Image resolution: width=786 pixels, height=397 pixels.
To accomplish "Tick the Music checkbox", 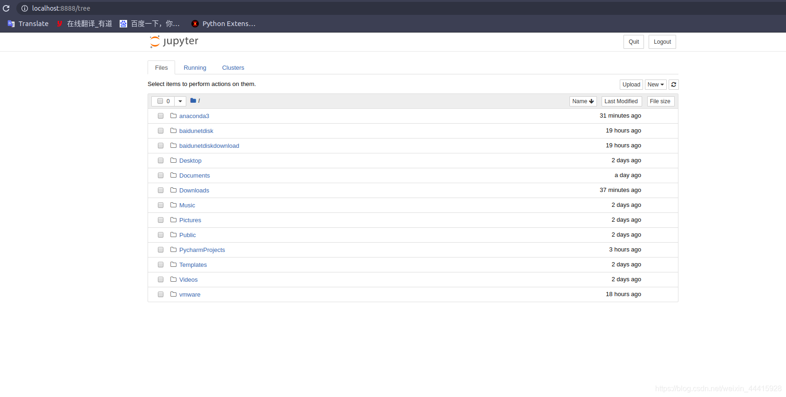I will coord(161,205).
